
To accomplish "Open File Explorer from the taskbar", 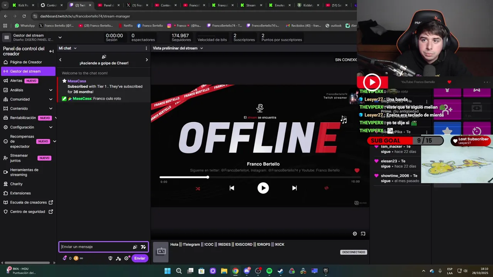I will pos(224,271).
